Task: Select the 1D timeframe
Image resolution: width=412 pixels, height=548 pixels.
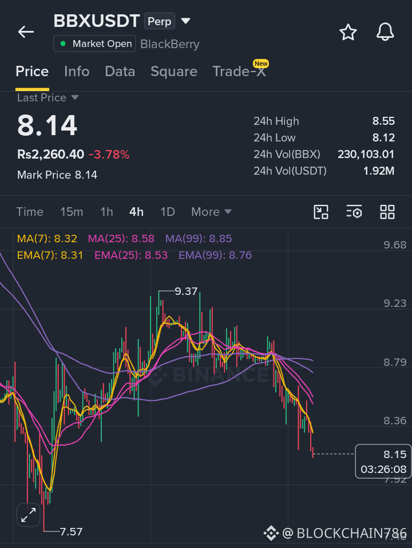Action: [x=168, y=212]
